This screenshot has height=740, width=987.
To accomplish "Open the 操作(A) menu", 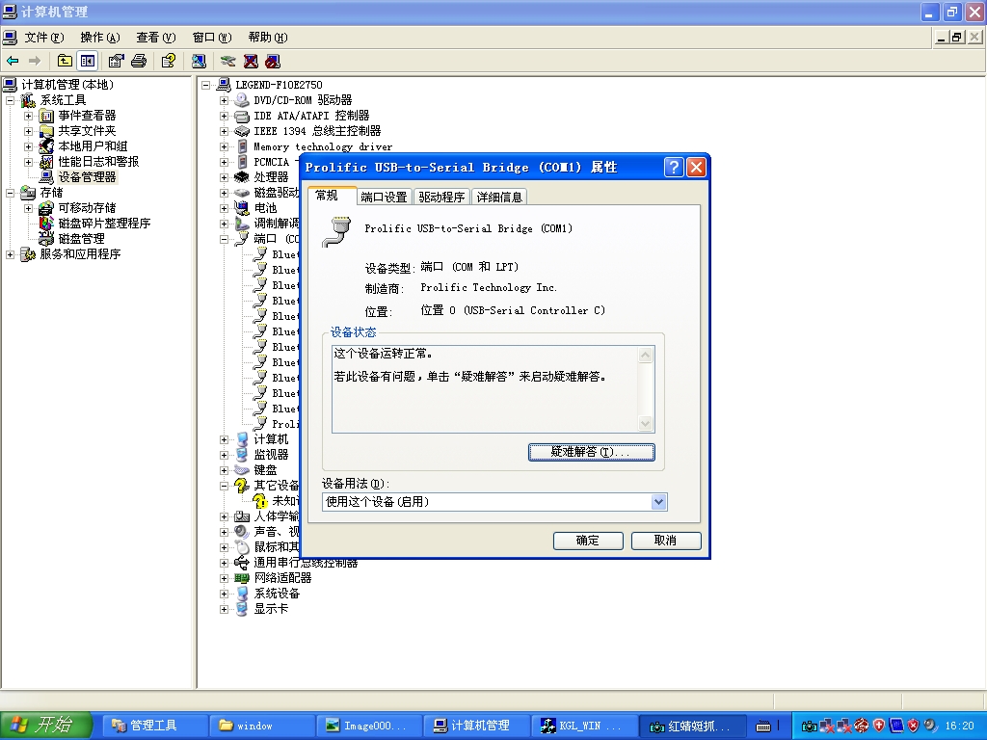I will point(99,38).
